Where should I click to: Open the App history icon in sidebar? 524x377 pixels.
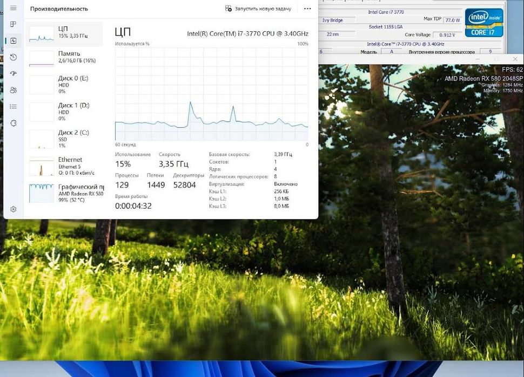coord(14,57)
